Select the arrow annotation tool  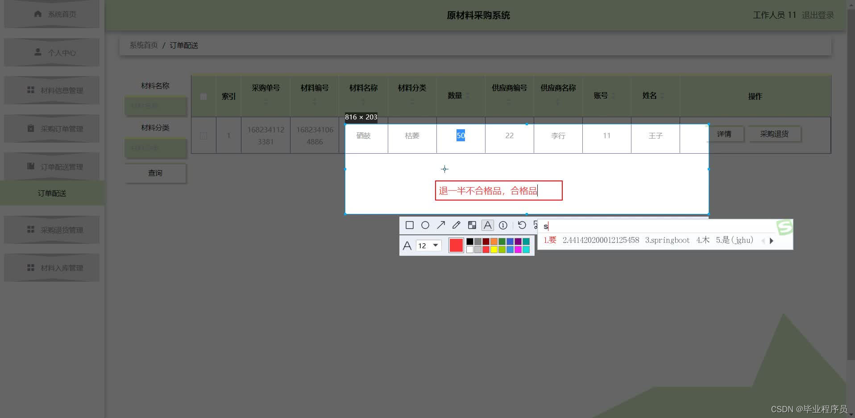click(441, 225)
